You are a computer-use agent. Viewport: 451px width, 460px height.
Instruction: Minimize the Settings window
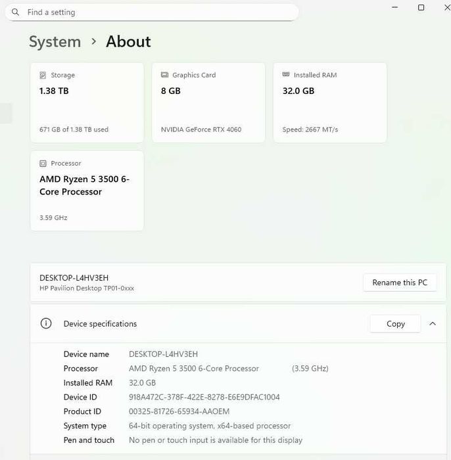pos(395,7)
